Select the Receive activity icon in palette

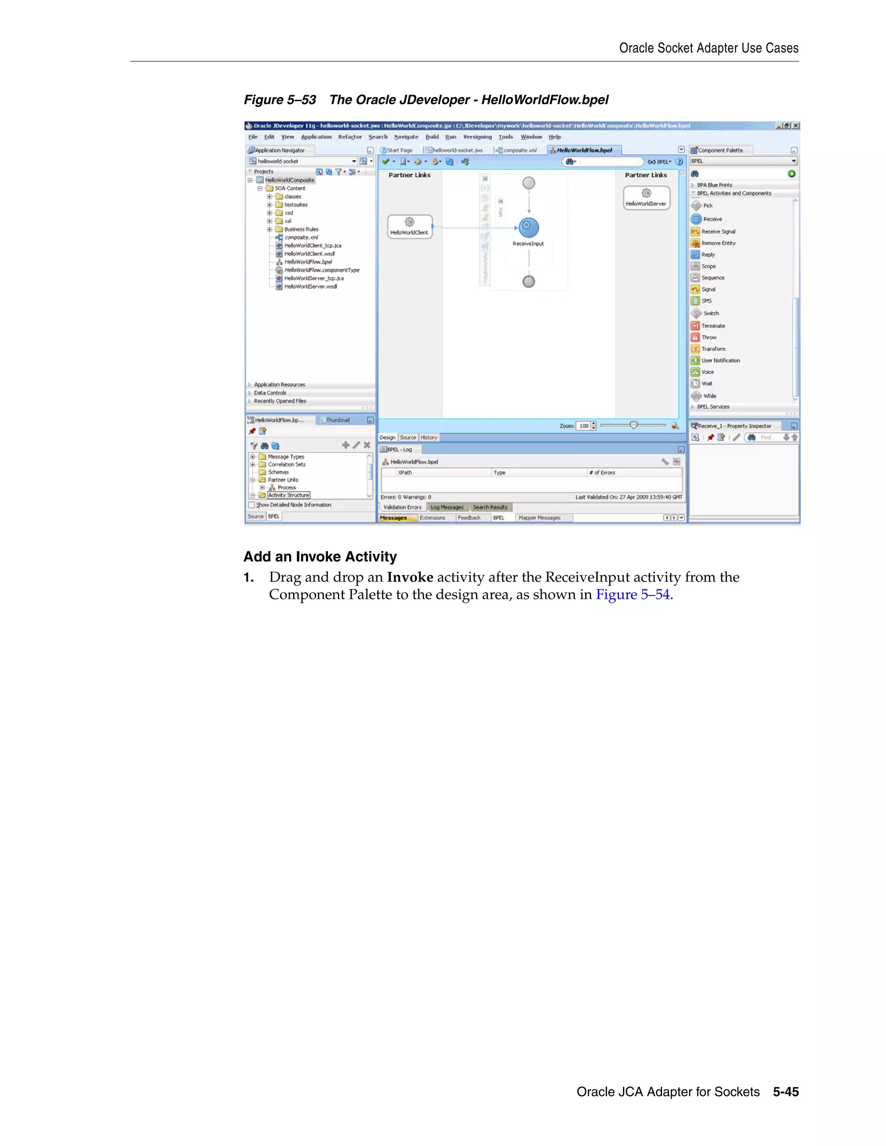(696, 219)
